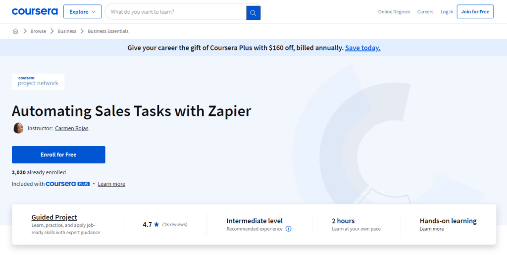Open Business Essentials breadcrumb

coord(108,31)
